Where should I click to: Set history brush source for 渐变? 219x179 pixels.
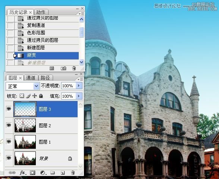pyautogui.click(x=10, y=56)
